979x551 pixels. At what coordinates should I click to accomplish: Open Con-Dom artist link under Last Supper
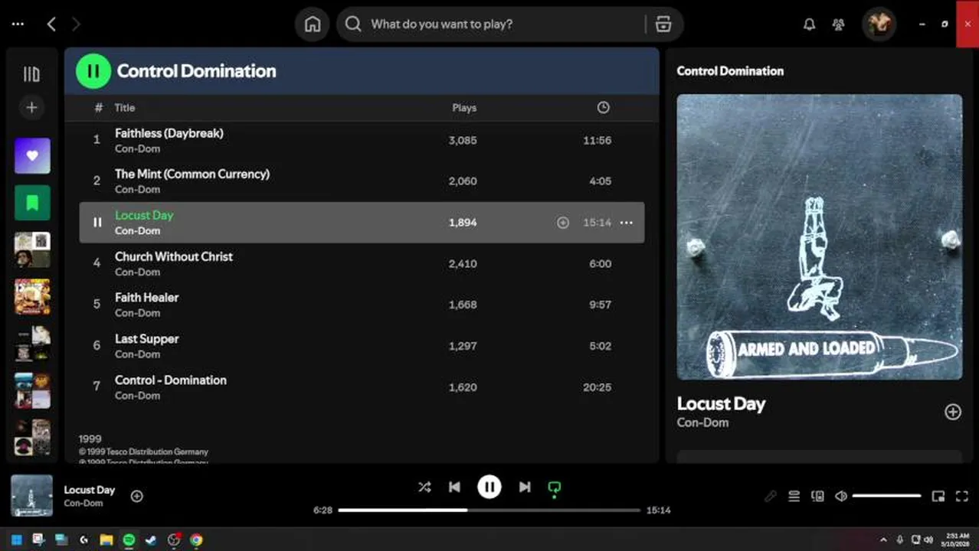point(138,354)
